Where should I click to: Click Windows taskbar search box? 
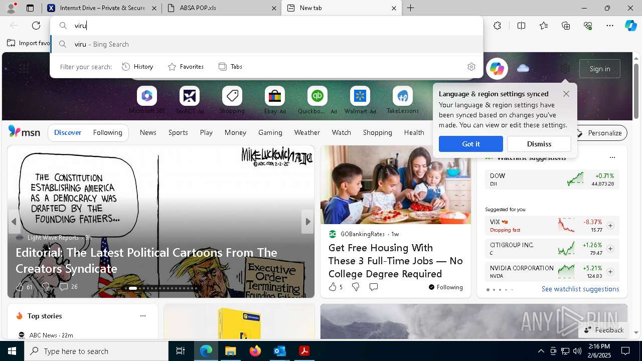(x=96, y=351)
